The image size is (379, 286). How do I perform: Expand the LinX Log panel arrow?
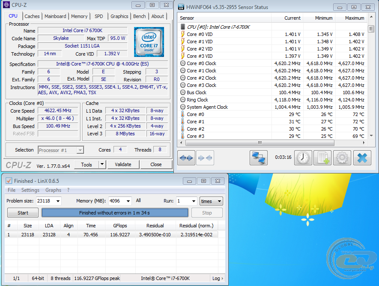[218, 278]
